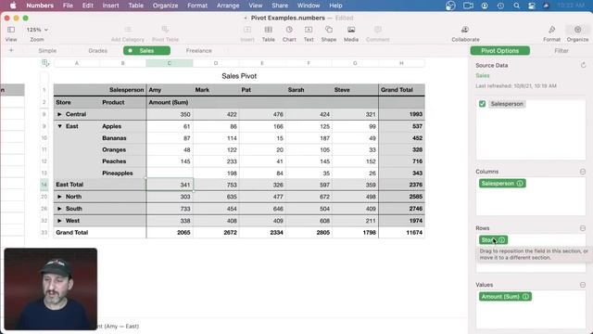This screenshot has width=593, height=334.
Task: Click the Pineapples product row label
Action: point(118,173)
